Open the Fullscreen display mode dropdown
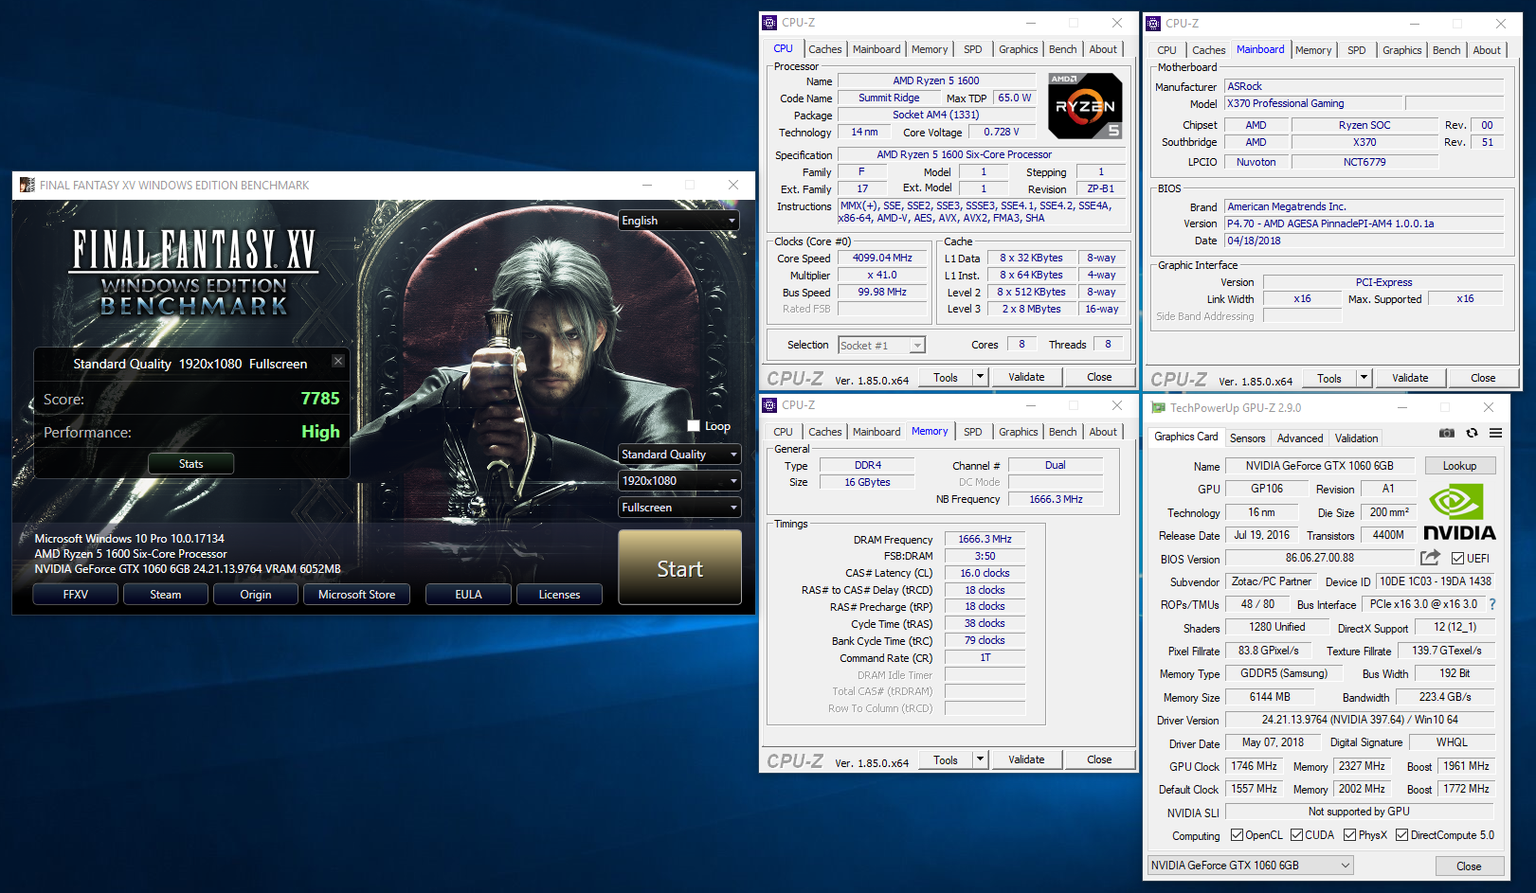The image size is (1536, 893). [679, 508]
